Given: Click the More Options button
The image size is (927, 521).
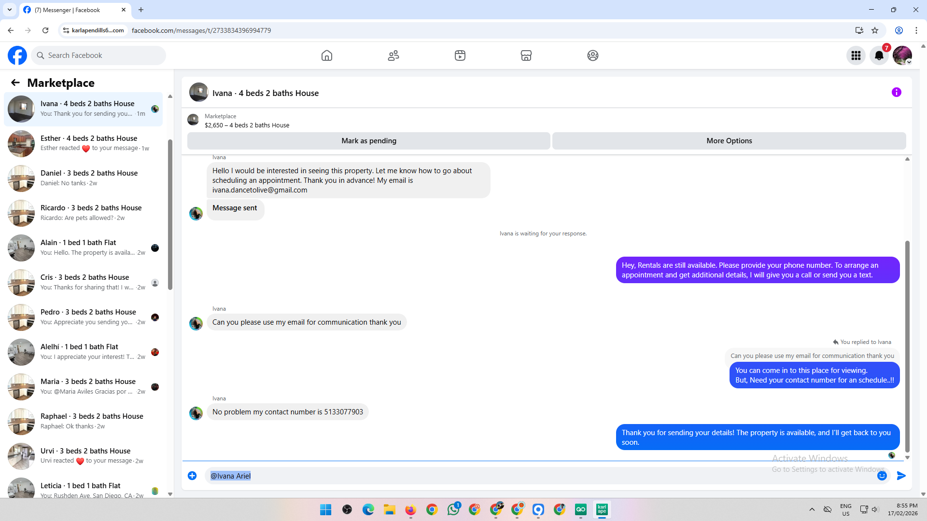Looking at the screenshot, I should 729,141.
